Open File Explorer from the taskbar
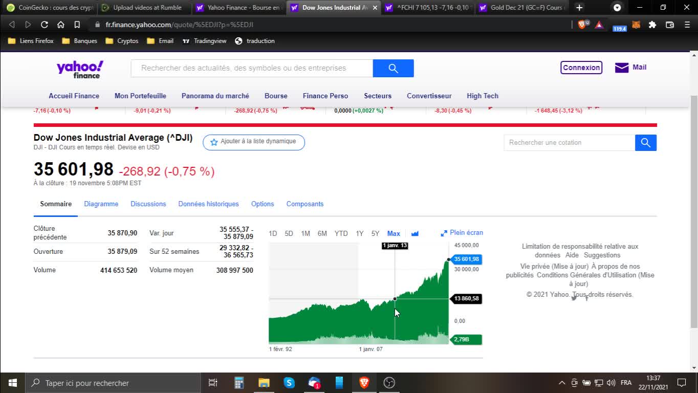The image size is (698, 393). click(264, 383)
